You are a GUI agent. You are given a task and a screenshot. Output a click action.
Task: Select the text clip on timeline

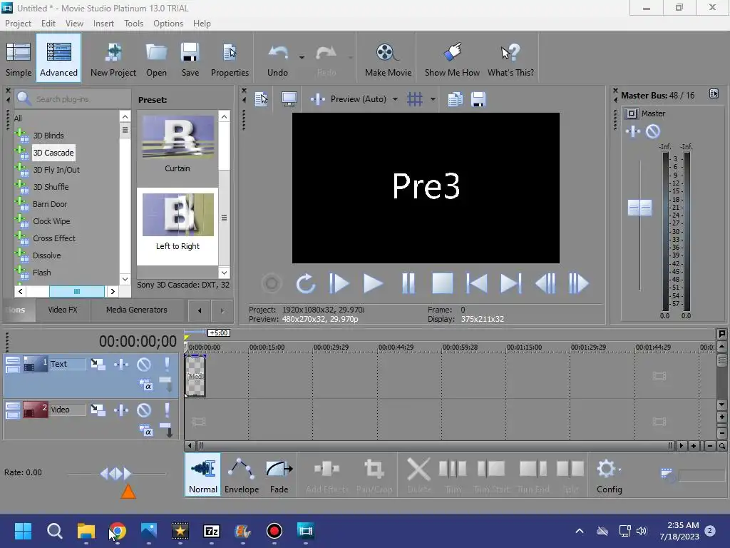coord(195,375)
